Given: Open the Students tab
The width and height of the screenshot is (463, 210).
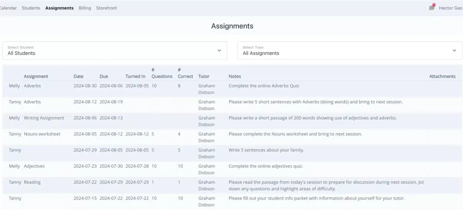Looking at the screenshot, I should [31, 8].
